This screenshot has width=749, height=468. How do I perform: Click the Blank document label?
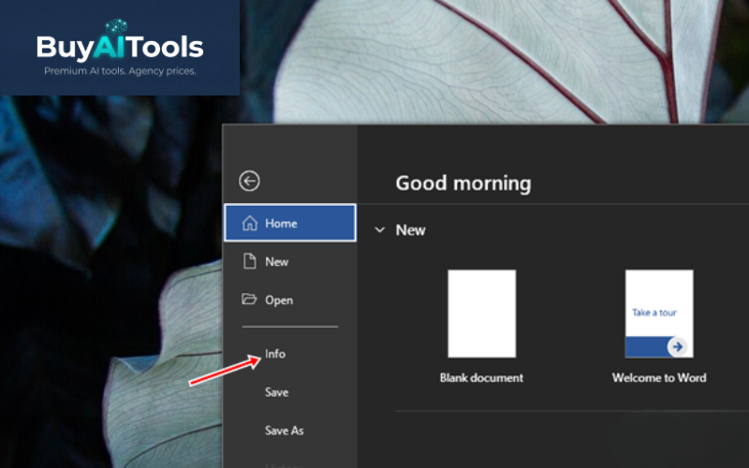click(481, 378)
